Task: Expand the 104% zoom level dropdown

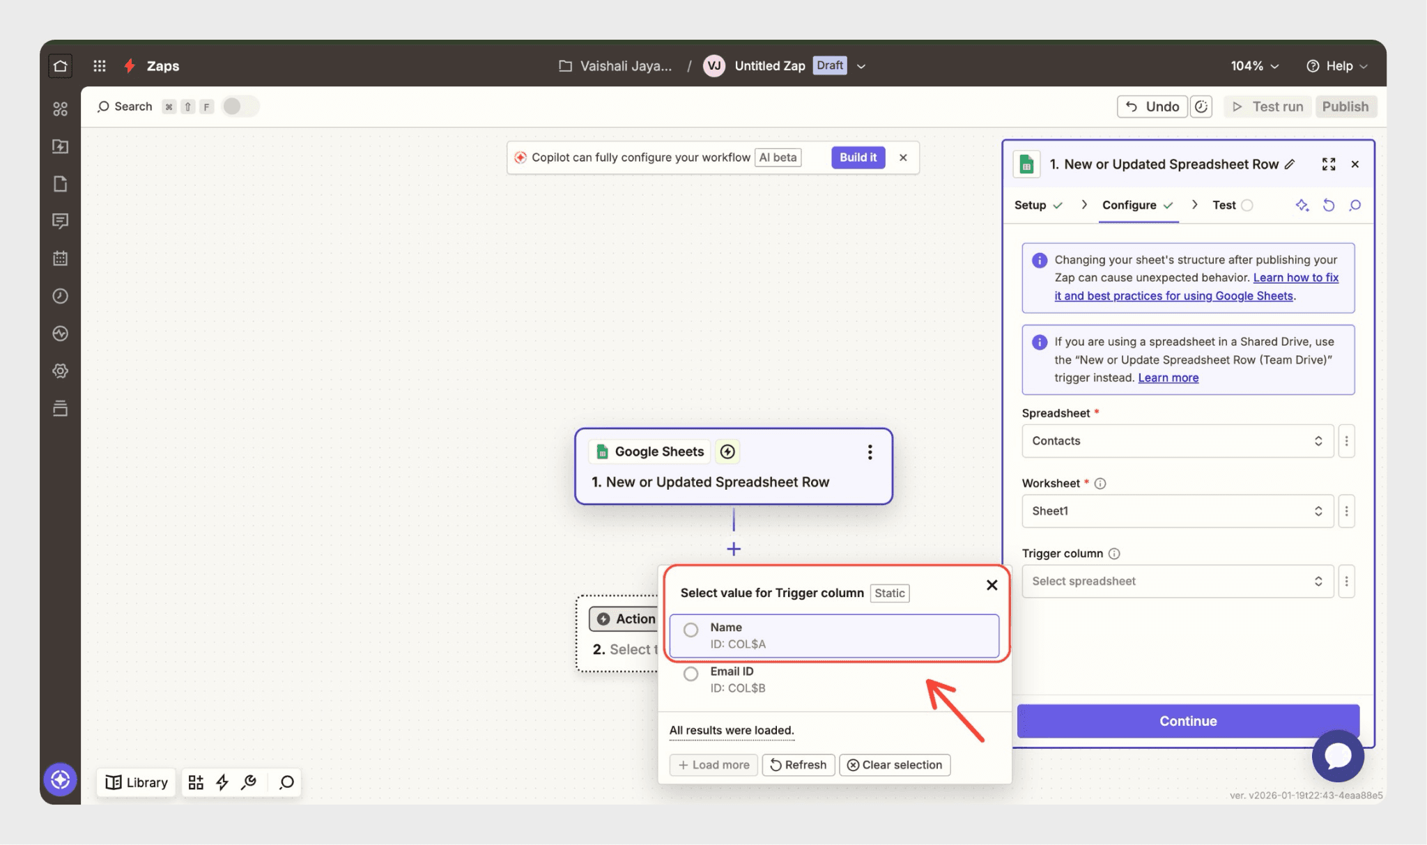Action: [1254, 66]
